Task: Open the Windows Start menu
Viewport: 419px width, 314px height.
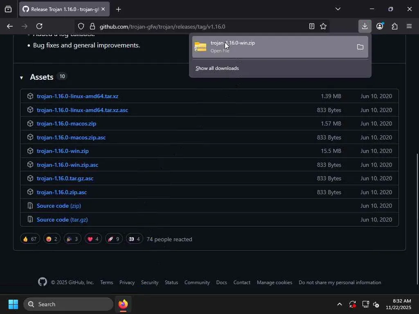Action: coord(13,304)
